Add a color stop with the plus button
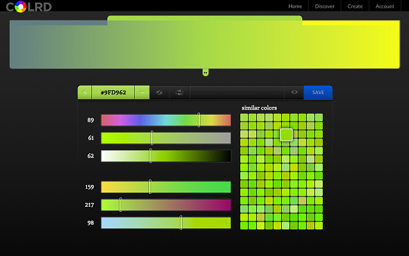This screenshot has width=409, height=256. [x=85, y=92]
